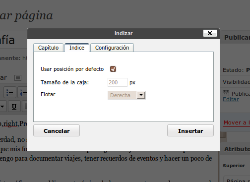This screenshot has width=250, height=182.
Task: Click the px unit text
Action: [132, 82]
